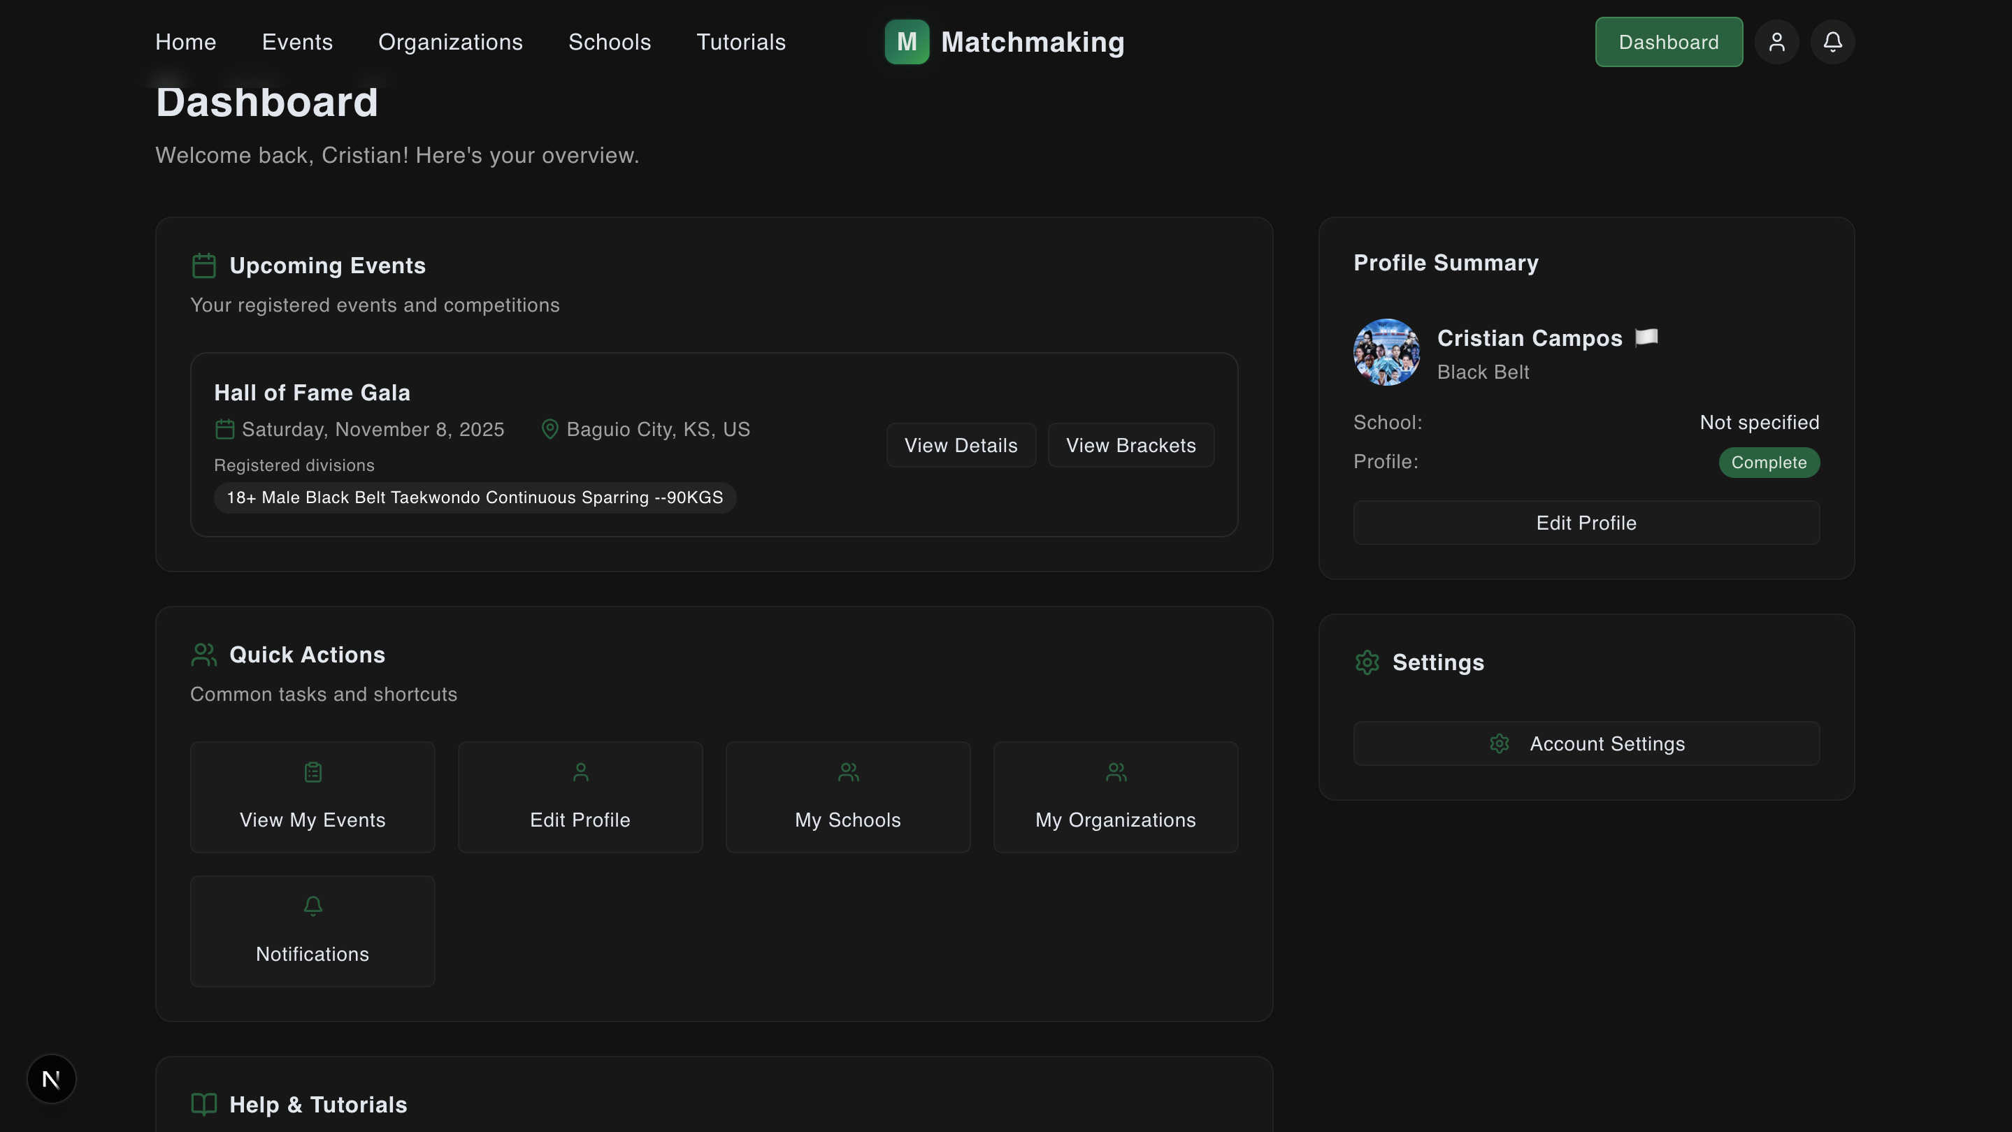Click View Details for Hall of Fame Gala
The image size is (2012, 1132).
pyautogui.click(x=961, y=445)
